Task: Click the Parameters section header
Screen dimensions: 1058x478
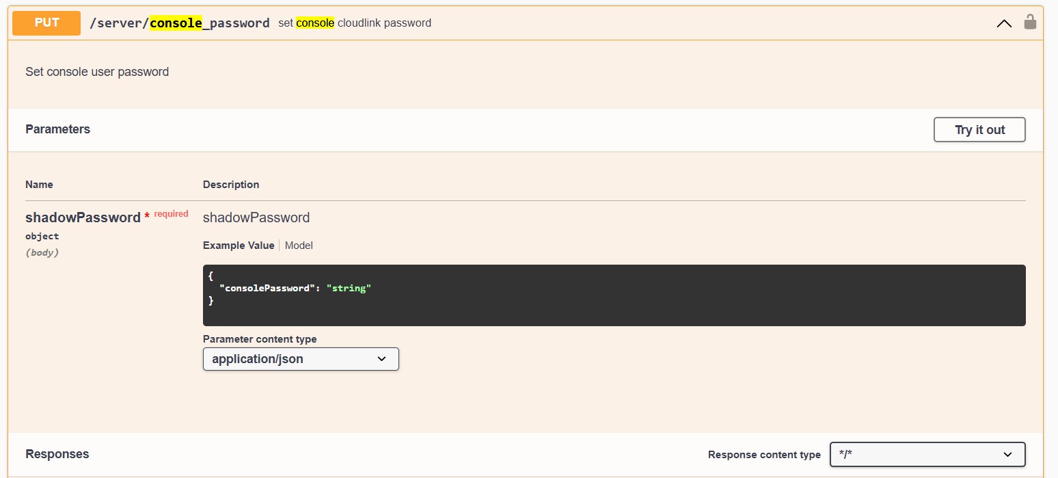Action: pos(58,129)
